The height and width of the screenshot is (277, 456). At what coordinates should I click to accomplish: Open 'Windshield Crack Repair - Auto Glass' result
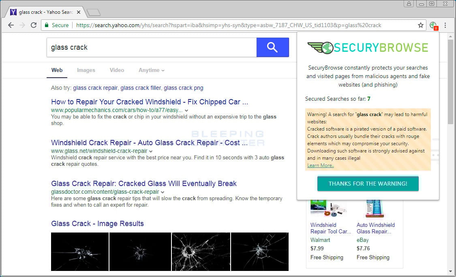click(150, 143)
